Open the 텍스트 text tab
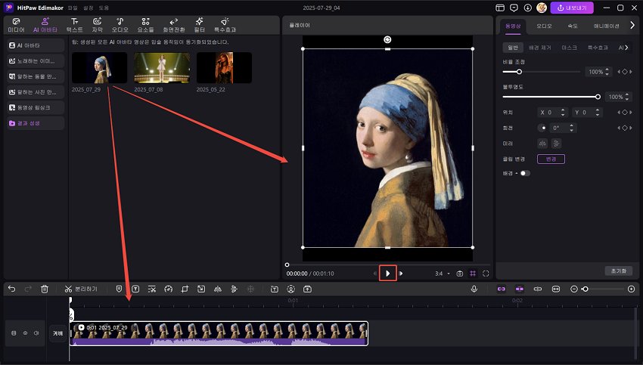 point(74,25)
